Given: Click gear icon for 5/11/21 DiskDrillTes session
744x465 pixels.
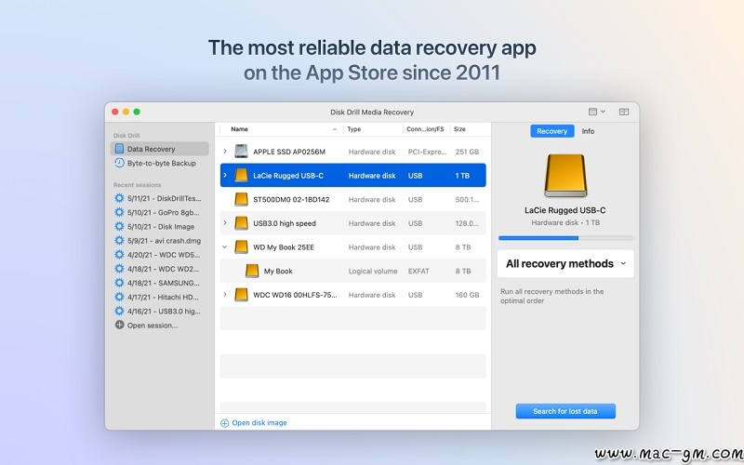Looking at the screenshot, I should (x=119, y=198).
